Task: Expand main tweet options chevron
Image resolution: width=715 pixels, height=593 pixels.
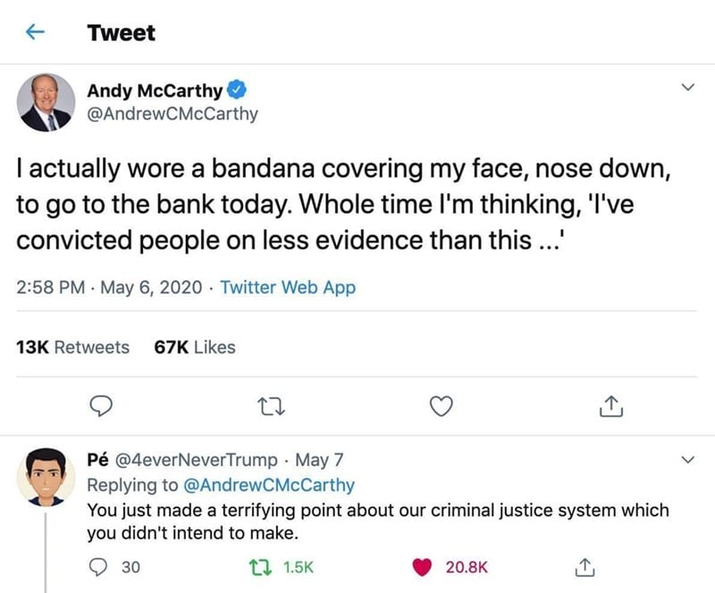Action: point(687,88)
